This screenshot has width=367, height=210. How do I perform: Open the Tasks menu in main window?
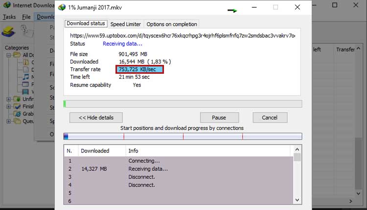[9, 17]
